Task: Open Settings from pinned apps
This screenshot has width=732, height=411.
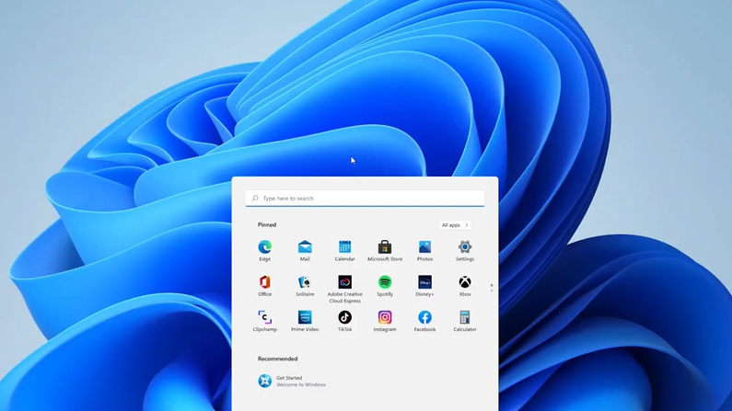Action: click(x=465, y=247)
